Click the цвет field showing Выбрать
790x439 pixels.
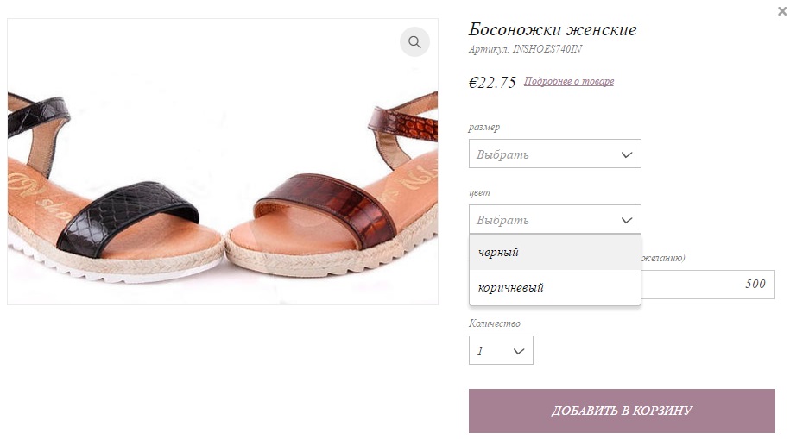pyautogui.click(x=554, y=219)
